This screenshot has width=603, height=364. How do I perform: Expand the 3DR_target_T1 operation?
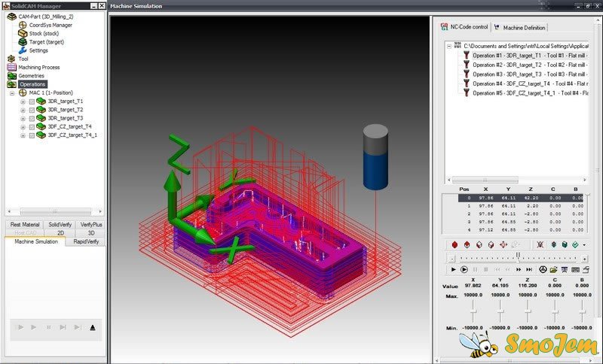click(x=23, y=102)
